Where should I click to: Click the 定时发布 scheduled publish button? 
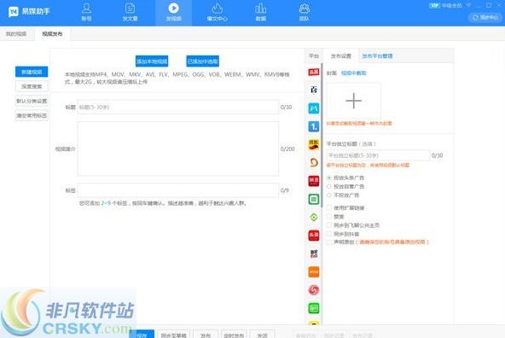click(234, 335)
